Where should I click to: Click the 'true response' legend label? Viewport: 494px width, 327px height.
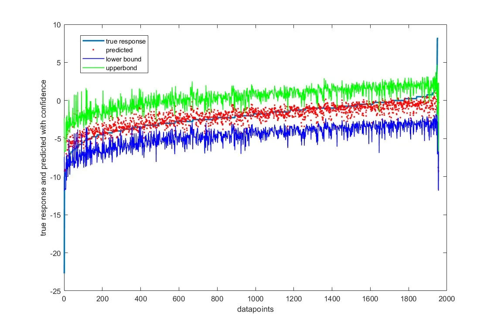pos(126,41)
